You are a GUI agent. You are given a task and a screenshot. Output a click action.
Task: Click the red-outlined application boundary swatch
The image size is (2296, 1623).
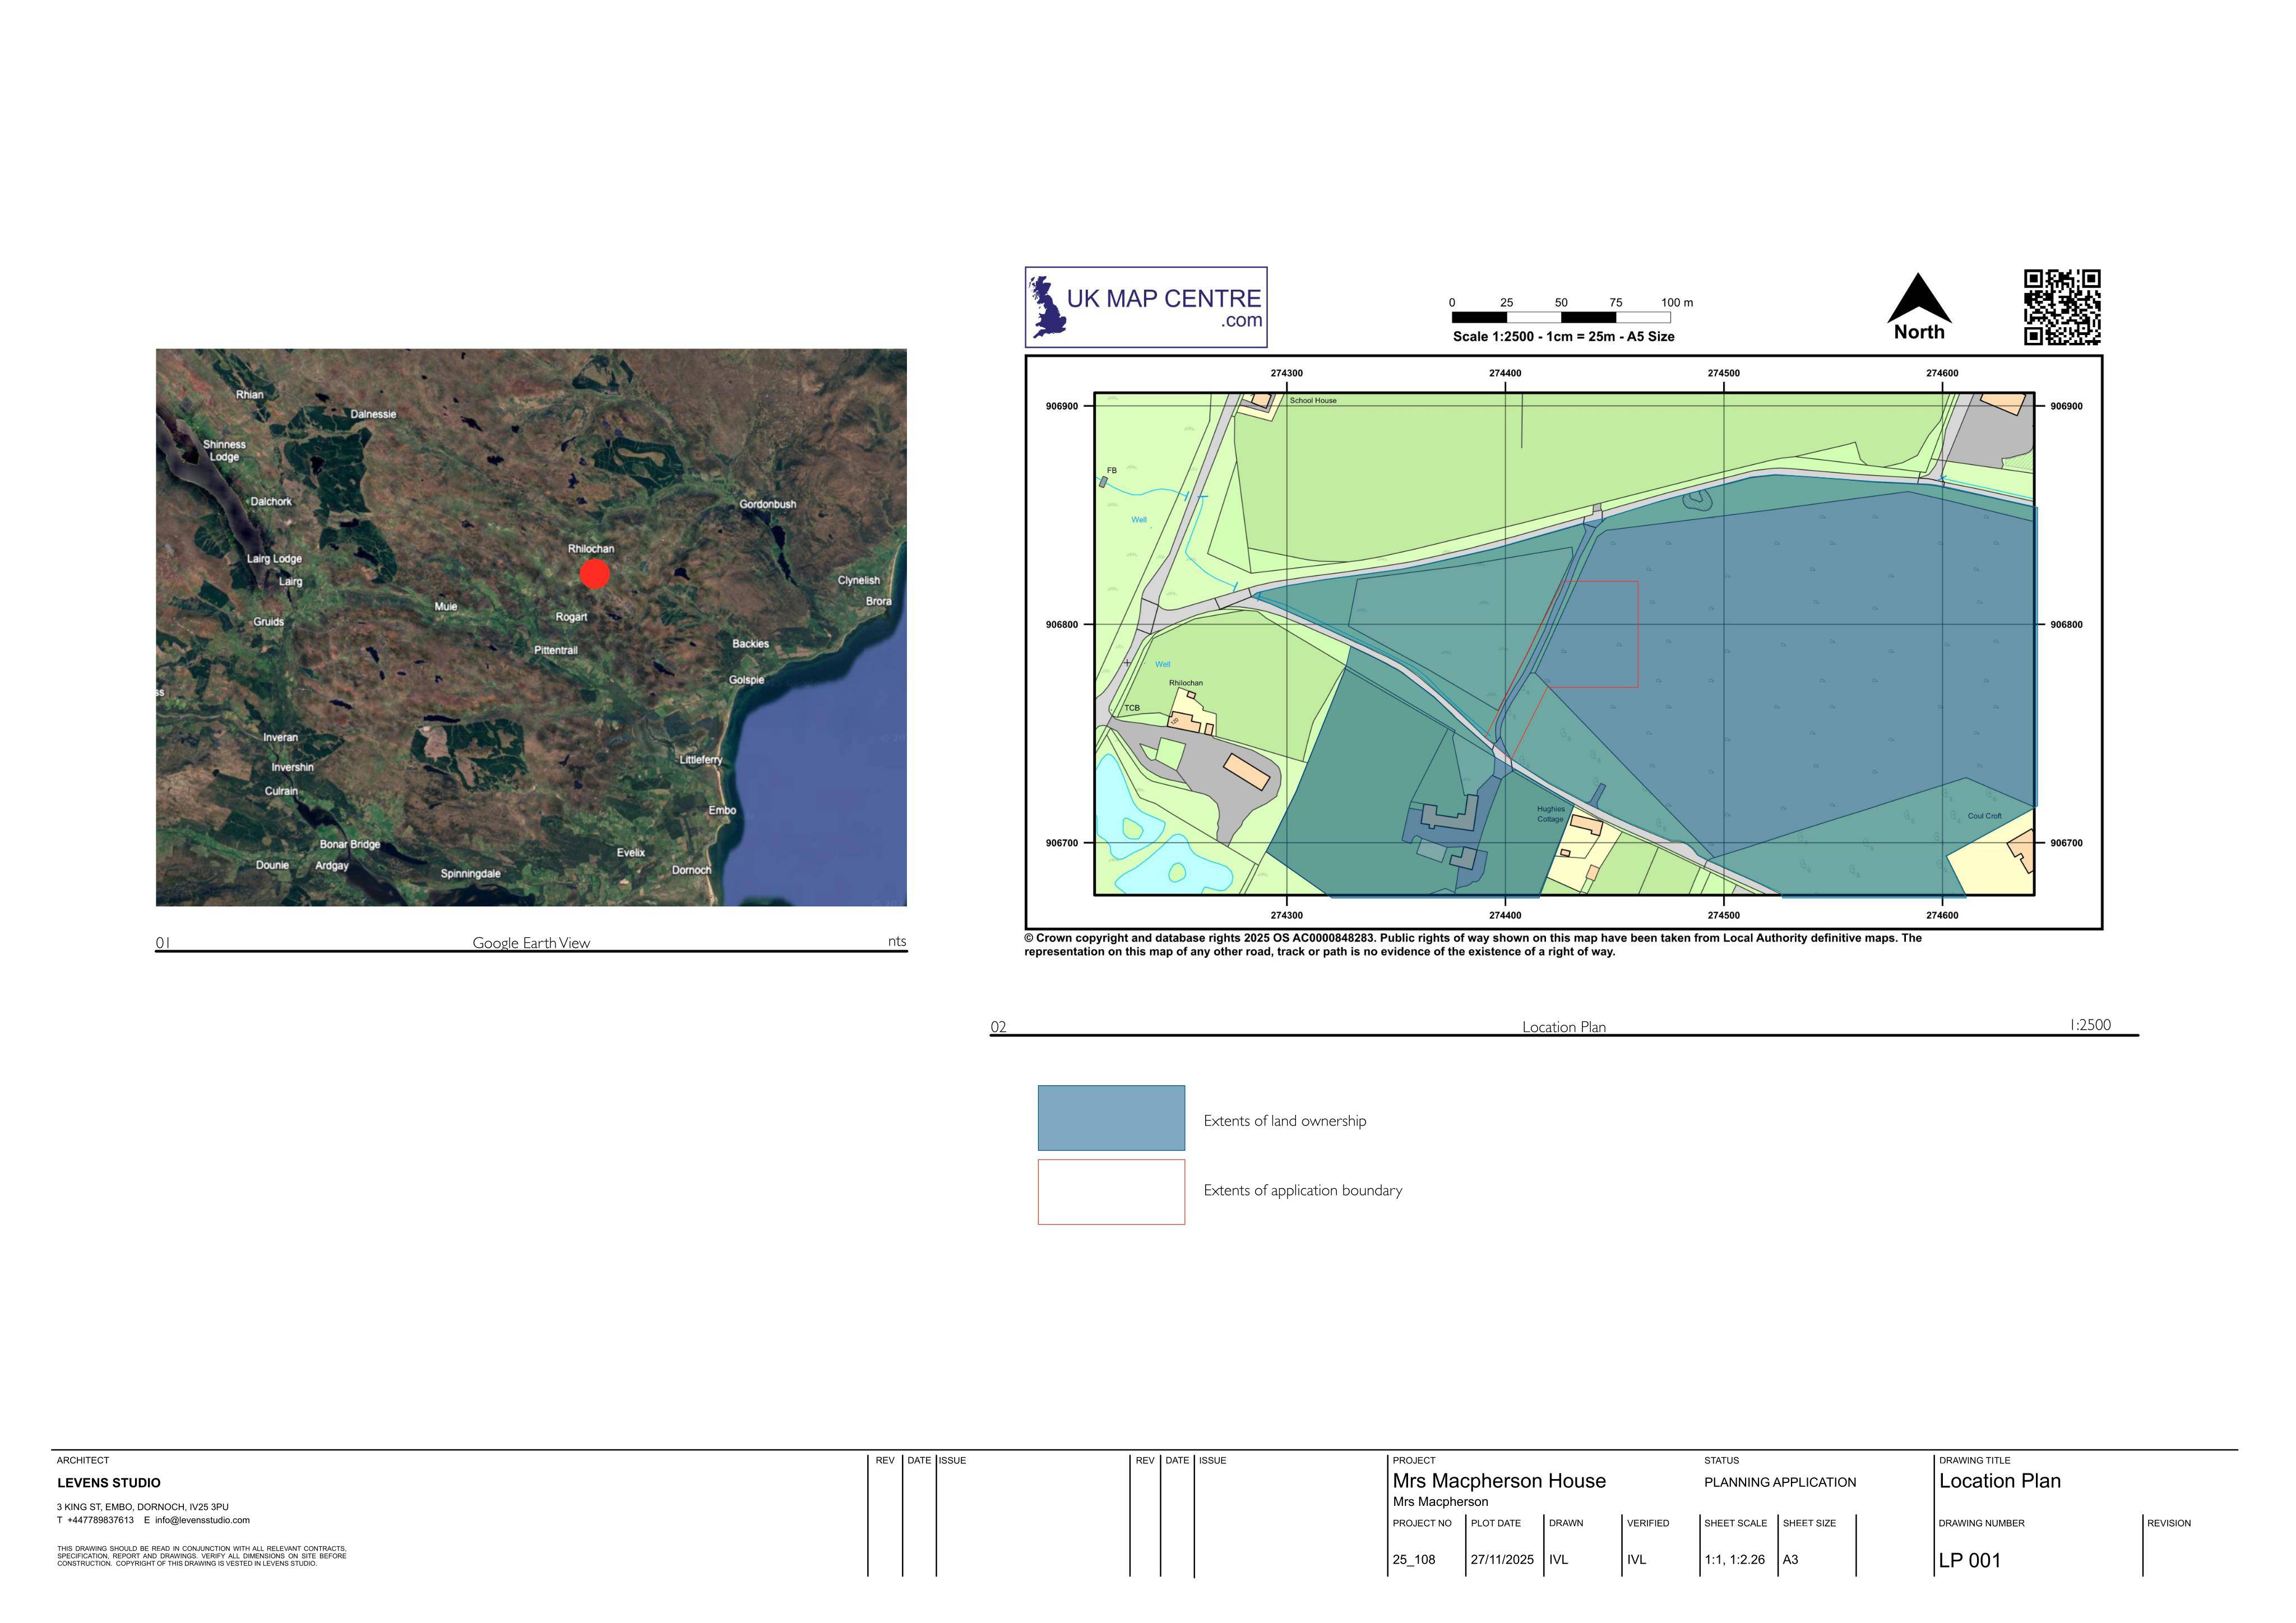1111,1191
